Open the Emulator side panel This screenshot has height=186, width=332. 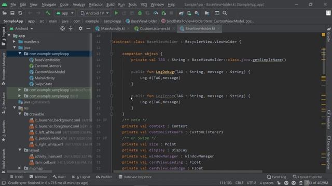pyautogui.click(x=328, y=119)
